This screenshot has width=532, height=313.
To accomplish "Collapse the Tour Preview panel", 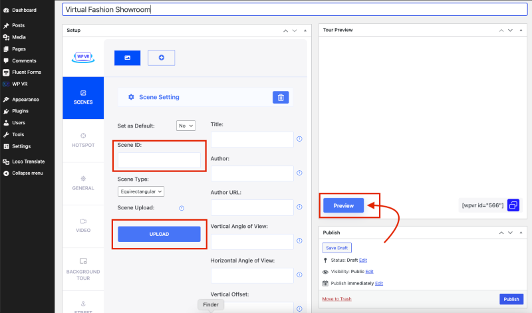I will pos(521,30).
